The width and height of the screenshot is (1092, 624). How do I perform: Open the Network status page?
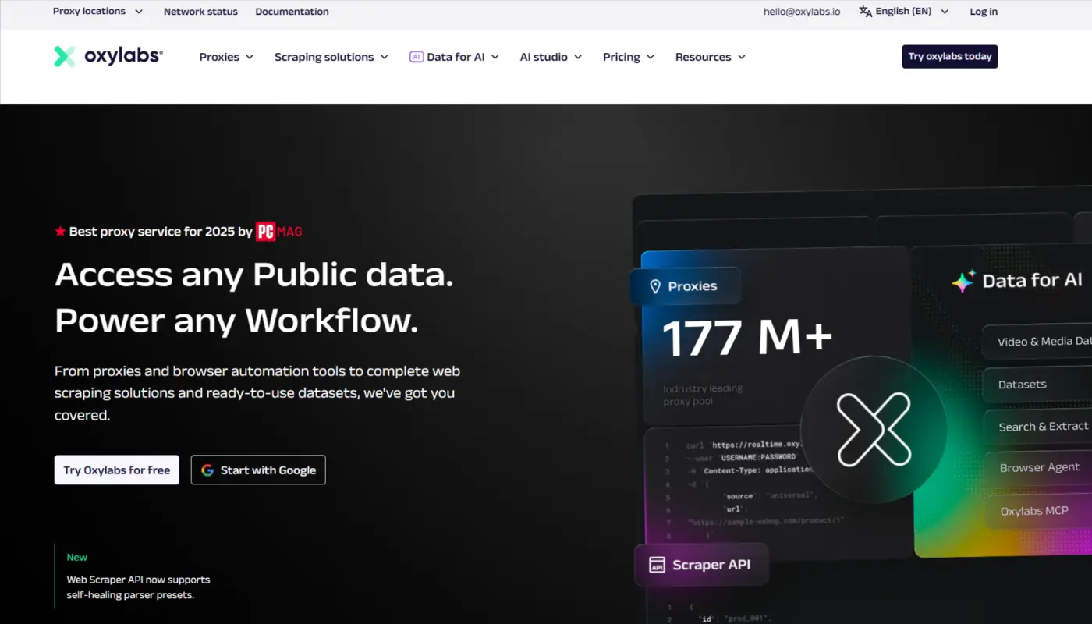tap(200, 11)
